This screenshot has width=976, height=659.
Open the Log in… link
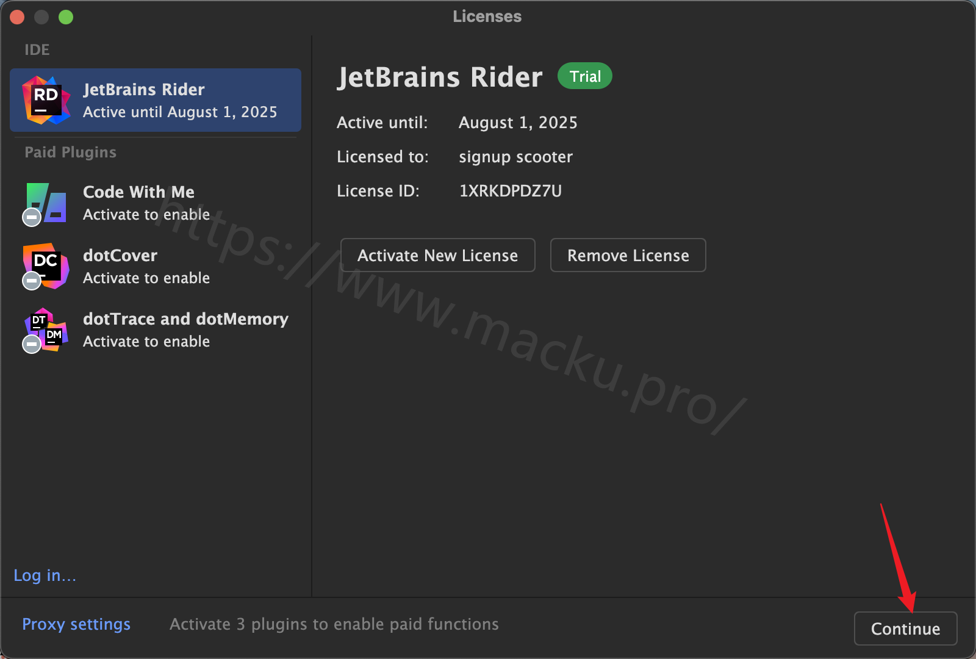pyautogui.click(x=45, y=575)
